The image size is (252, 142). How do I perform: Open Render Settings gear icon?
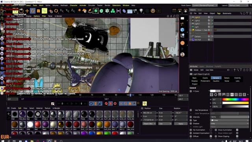click(x=185, y=11)
